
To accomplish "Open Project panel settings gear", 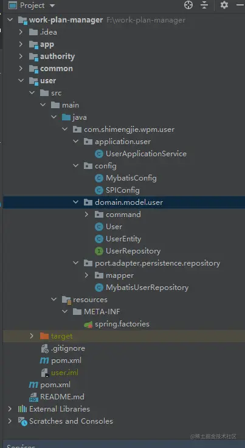I will click(224, 5).
